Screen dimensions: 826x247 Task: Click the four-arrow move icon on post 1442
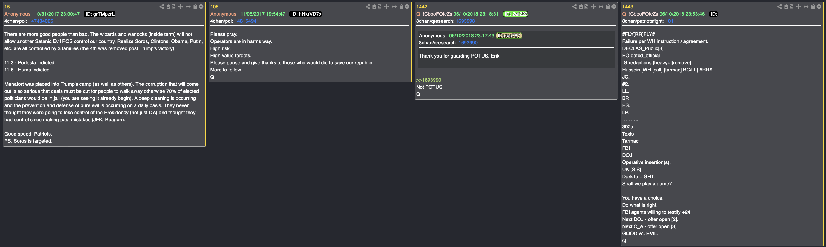(593, 7)
